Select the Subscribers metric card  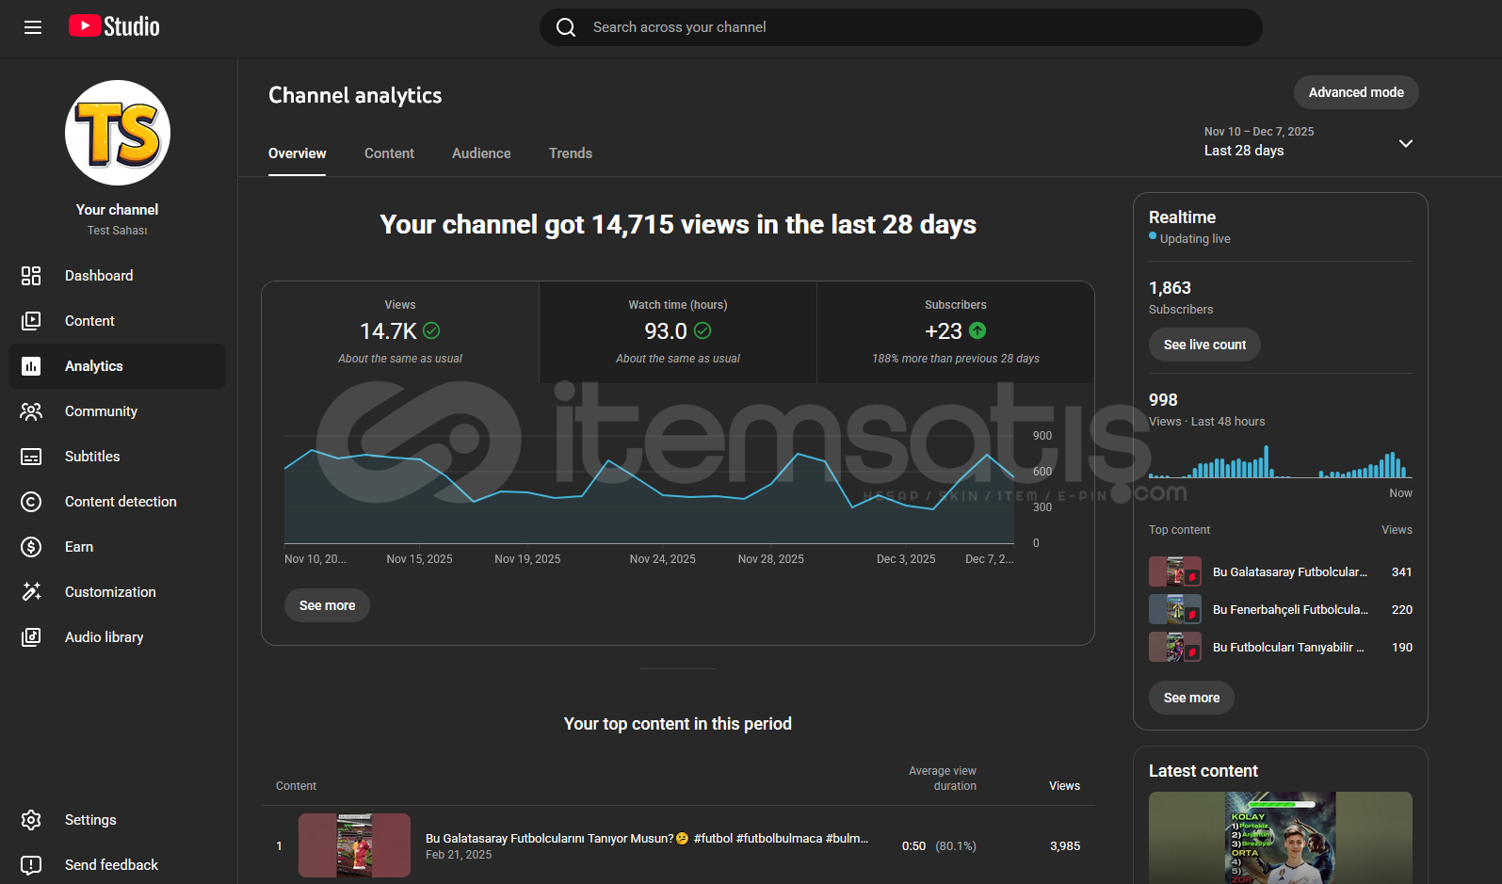coord(955,332)
